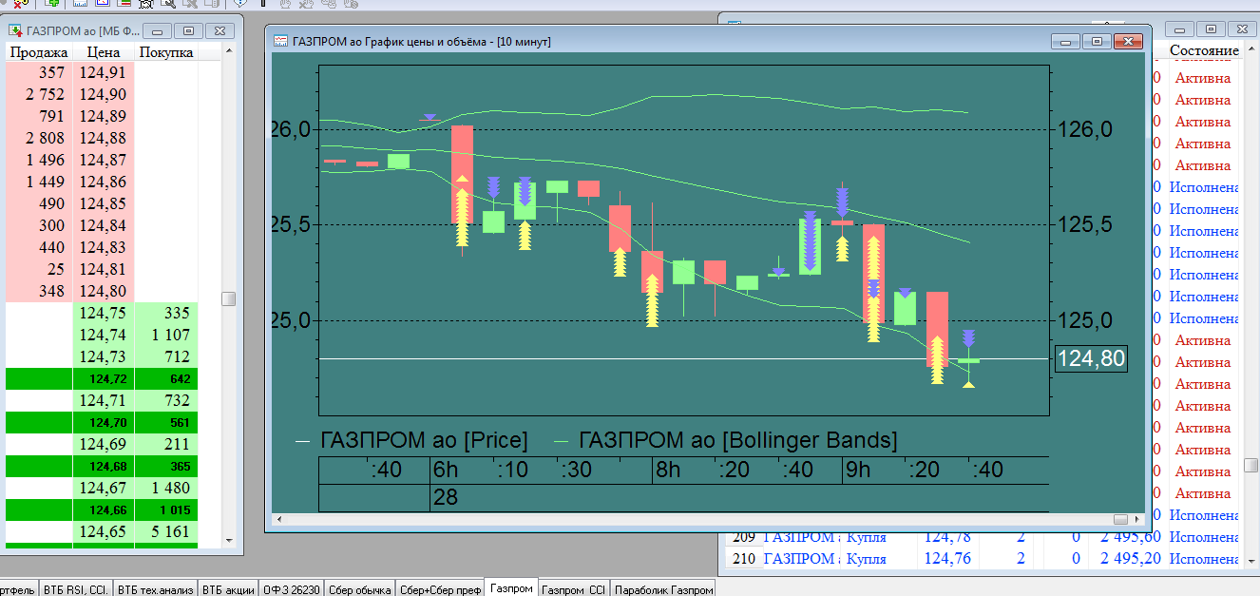Click the 6h time axis label

pos(446,471)
